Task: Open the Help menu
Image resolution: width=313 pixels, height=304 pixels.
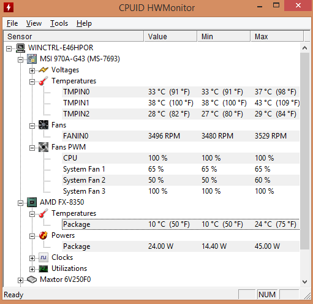Action: (84, 23)
